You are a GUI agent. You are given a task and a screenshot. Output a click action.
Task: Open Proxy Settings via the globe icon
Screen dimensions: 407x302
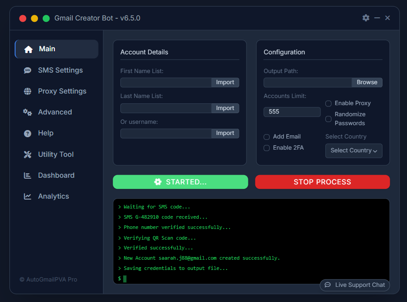pyautogui.click(x=27, y=91)
